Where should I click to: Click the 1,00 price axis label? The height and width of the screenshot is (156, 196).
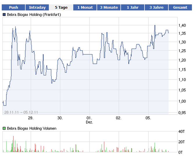coord(182,101)
